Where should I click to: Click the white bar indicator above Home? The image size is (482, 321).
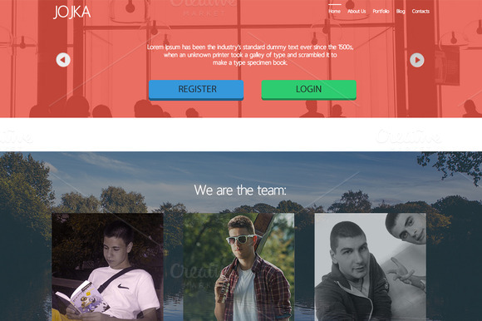coord(334,5)
